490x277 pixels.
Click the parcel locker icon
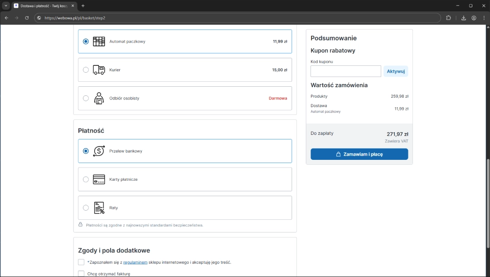tap(99, 41)
